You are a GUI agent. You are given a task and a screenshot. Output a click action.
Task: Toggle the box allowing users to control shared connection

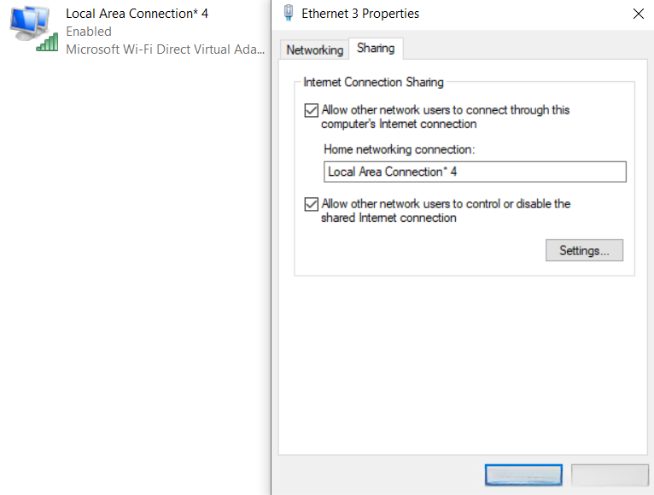pos(310,204)
